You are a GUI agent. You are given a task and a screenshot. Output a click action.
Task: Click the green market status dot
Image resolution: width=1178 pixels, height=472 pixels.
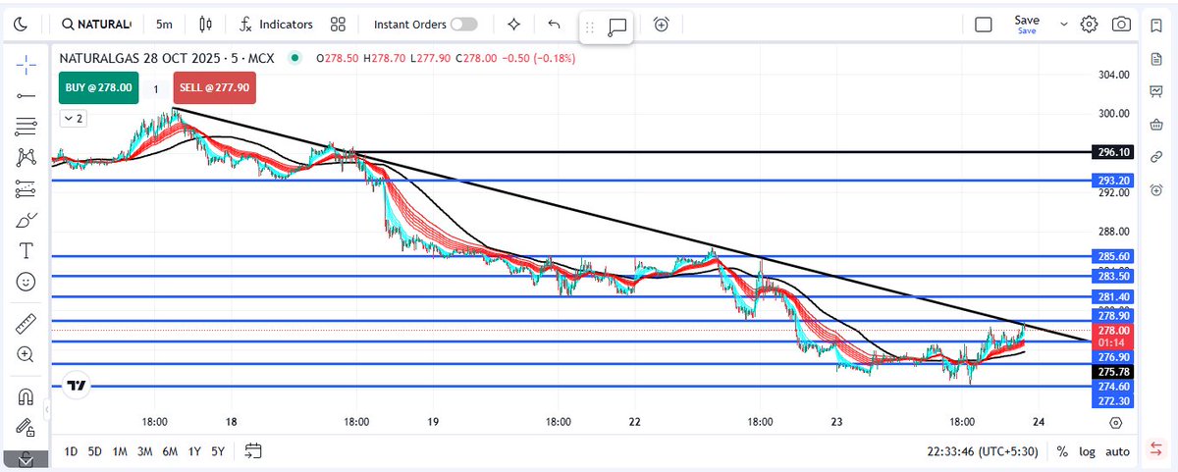(294, 58)
